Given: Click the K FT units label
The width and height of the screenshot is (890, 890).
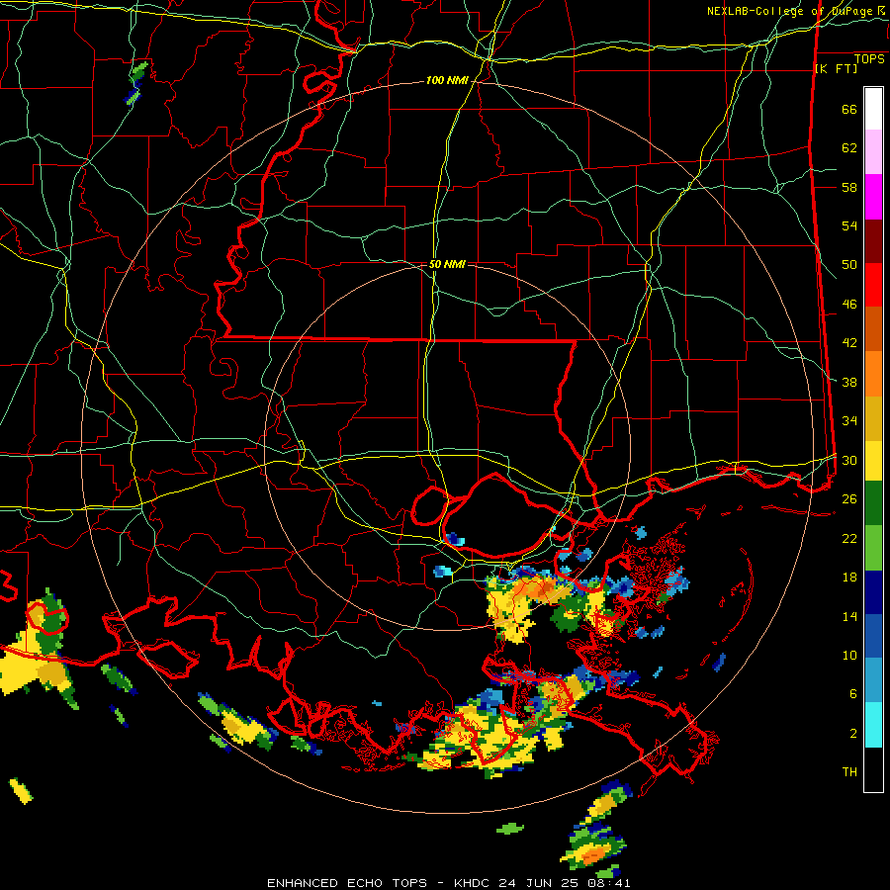Looking at the screenshot, I should tap(836, 68).
